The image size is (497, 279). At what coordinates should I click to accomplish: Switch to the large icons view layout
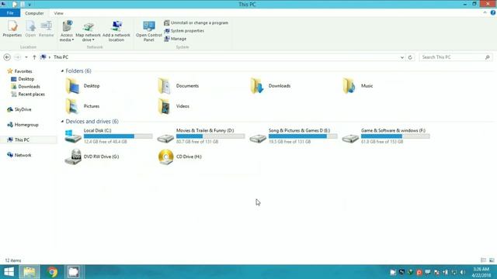tap(492, 260)
